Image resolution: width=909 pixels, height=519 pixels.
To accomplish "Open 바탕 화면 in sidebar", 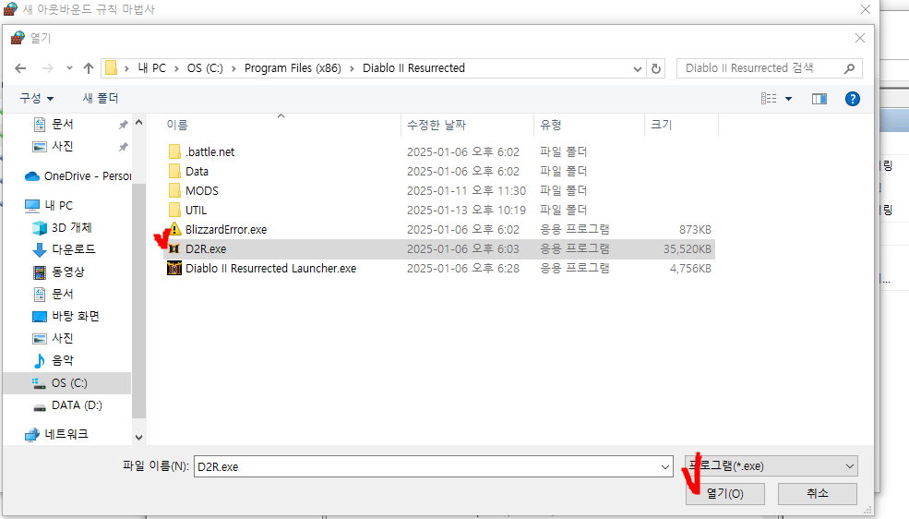I will point(66,316).
